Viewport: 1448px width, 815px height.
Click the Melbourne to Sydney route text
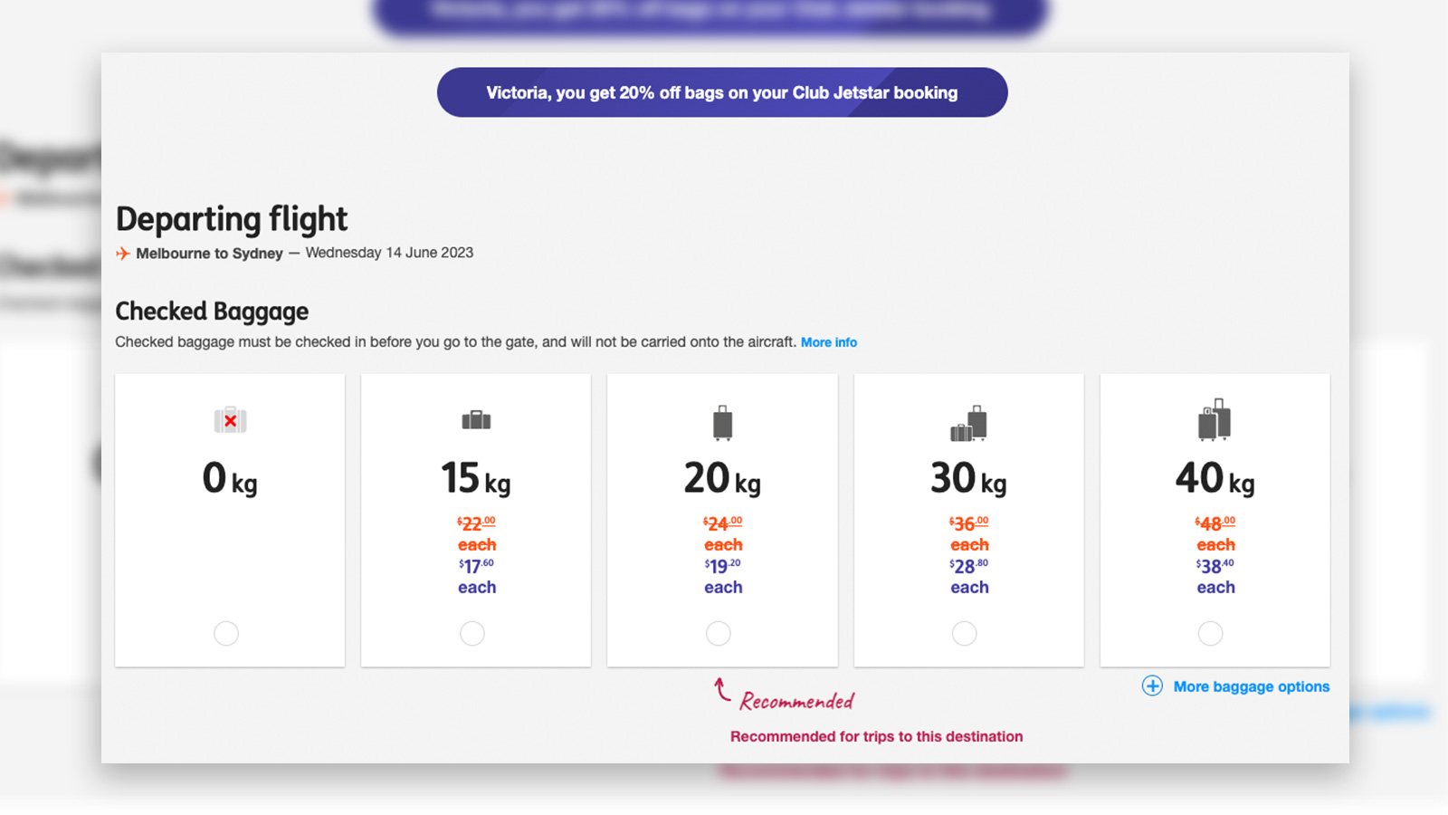(209, 254)
